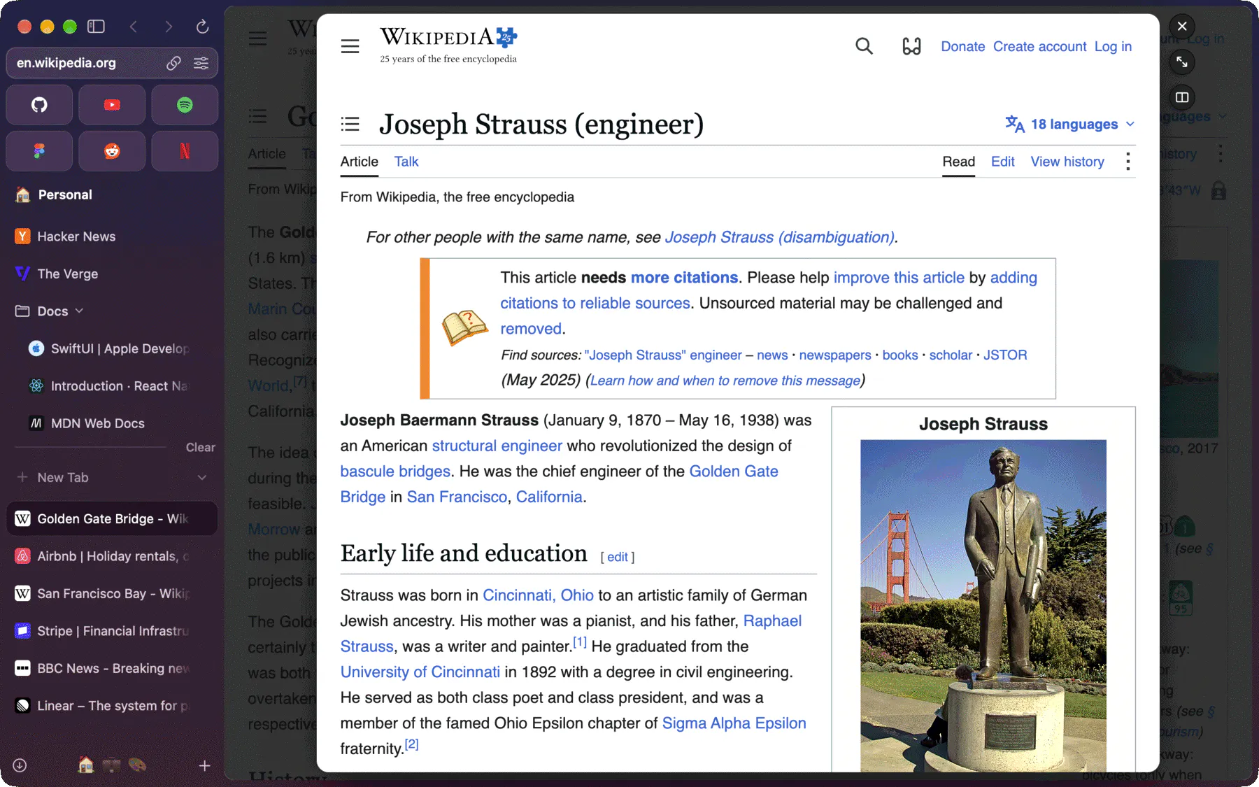Screen dimensions: 1259x787
Task: Clear the unpinned tabs with Clear
Action: (x=200, y=447)
